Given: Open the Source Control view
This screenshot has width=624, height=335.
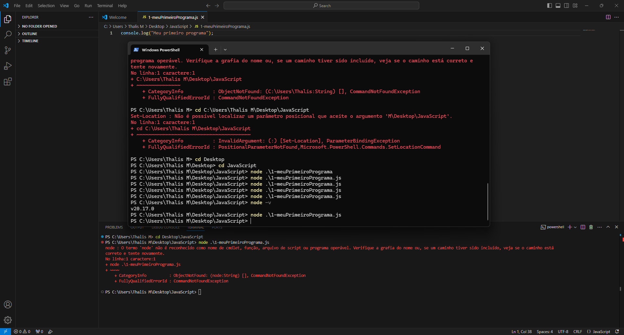Looking at the screenshot, I should [8, 50].
